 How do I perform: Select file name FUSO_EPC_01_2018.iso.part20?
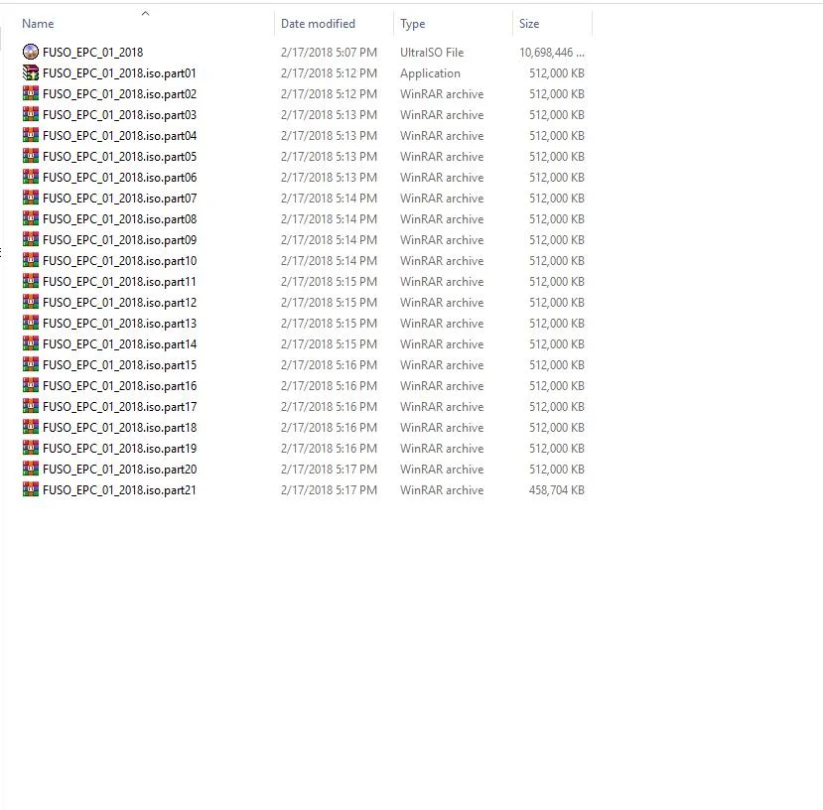pos(120,470)
